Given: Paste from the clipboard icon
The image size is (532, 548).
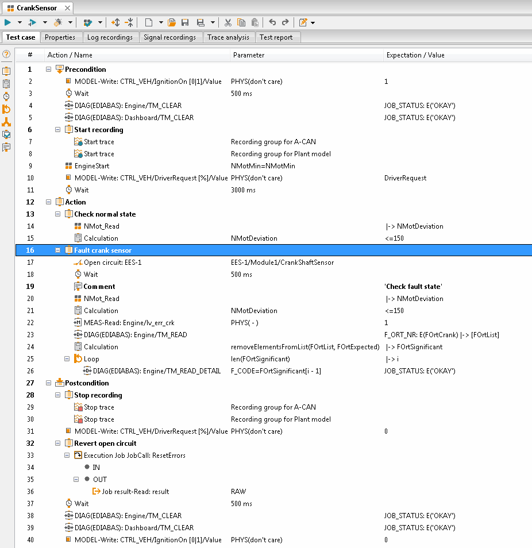Looking at the screenshot, I should pyautogui.click(x=255, y=23).
